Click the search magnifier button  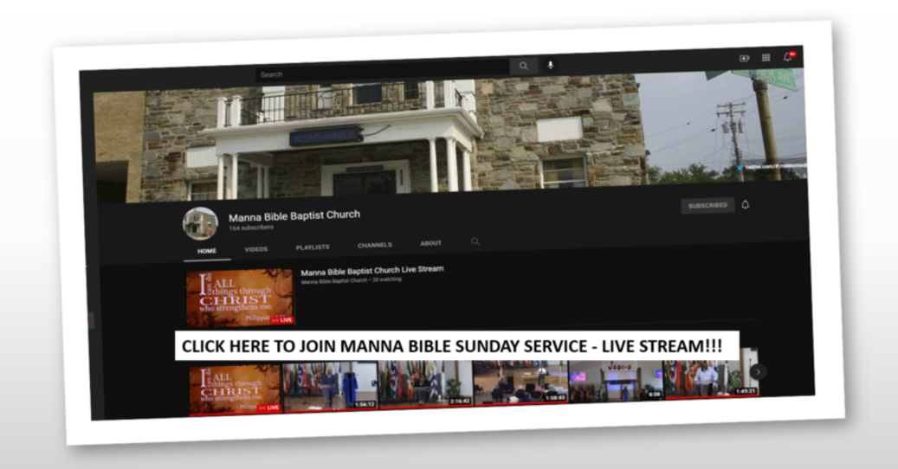click(x=523, y=66)
